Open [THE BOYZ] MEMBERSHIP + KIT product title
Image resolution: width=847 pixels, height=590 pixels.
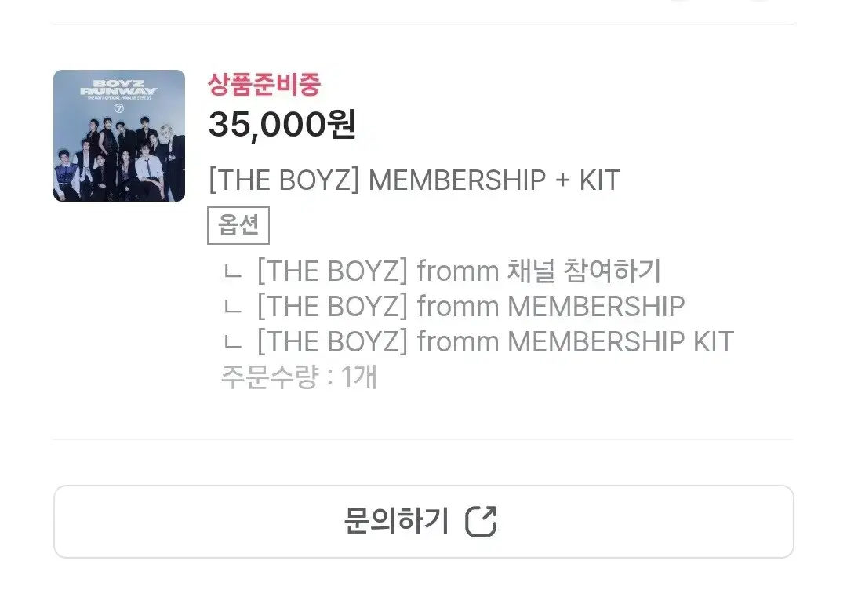point(414,180)
